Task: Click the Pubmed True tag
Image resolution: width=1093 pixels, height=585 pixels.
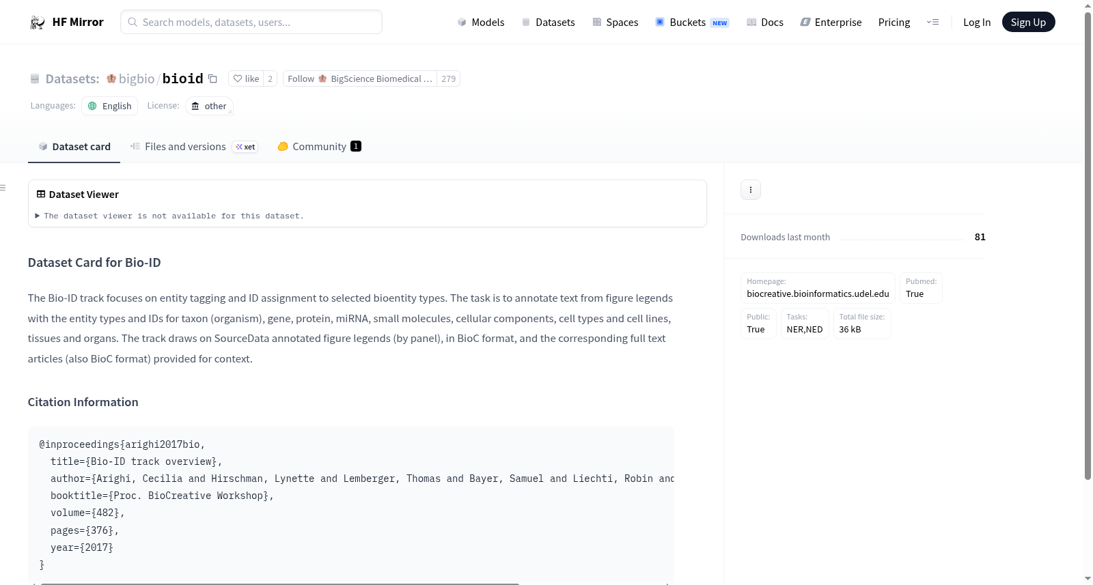Action: click(x=921, y=288)
